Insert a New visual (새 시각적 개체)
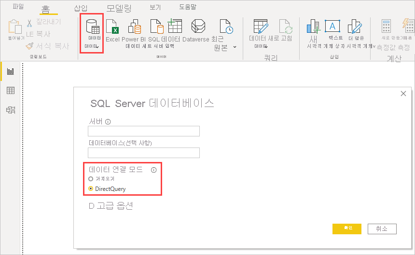This screenshot has height=255, width=415. coord(314,27)
